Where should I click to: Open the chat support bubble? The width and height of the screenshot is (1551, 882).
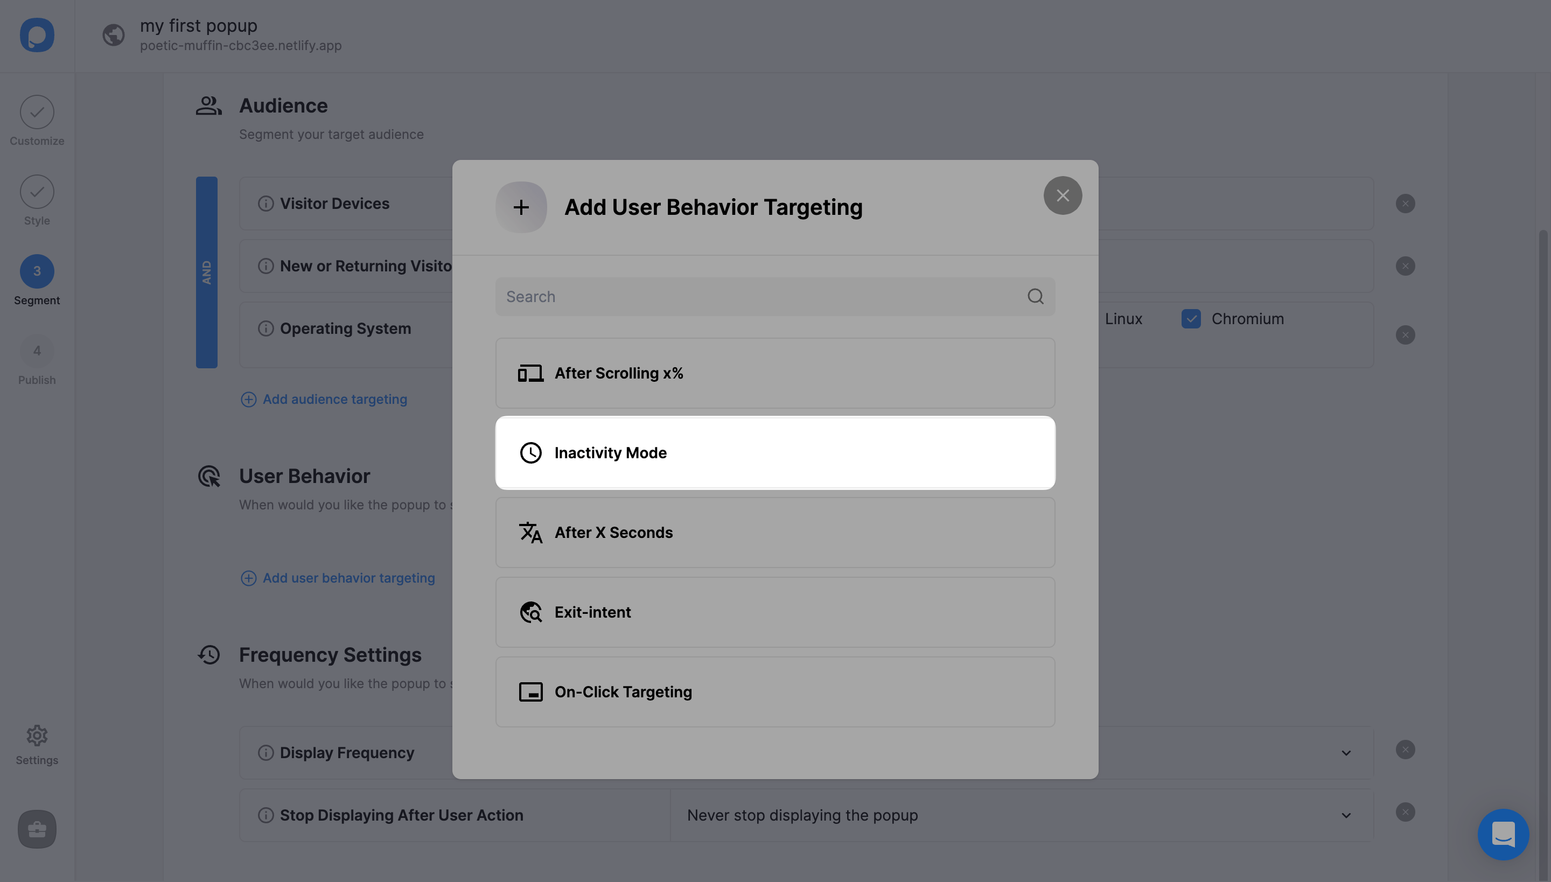1503,834
